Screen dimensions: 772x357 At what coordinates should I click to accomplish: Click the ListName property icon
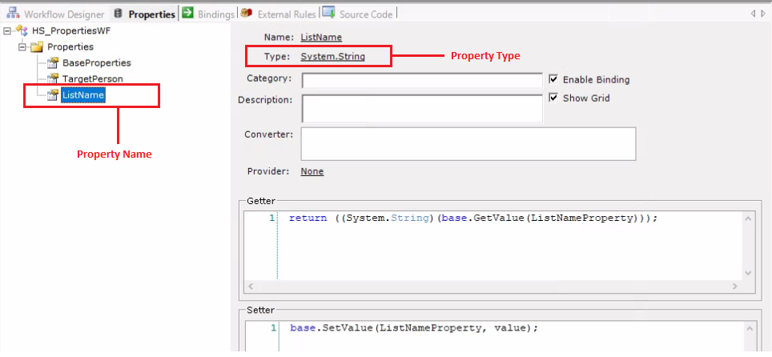pyautogui.click(x=53, y=95)
